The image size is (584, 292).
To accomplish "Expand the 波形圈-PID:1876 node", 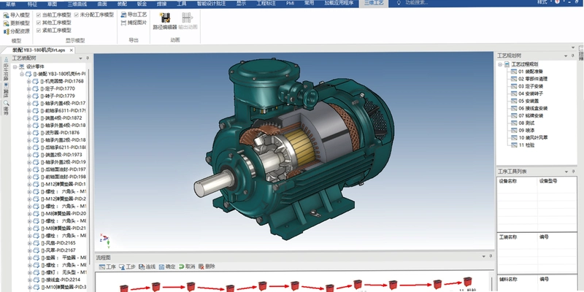I will [x=29, y=133].
